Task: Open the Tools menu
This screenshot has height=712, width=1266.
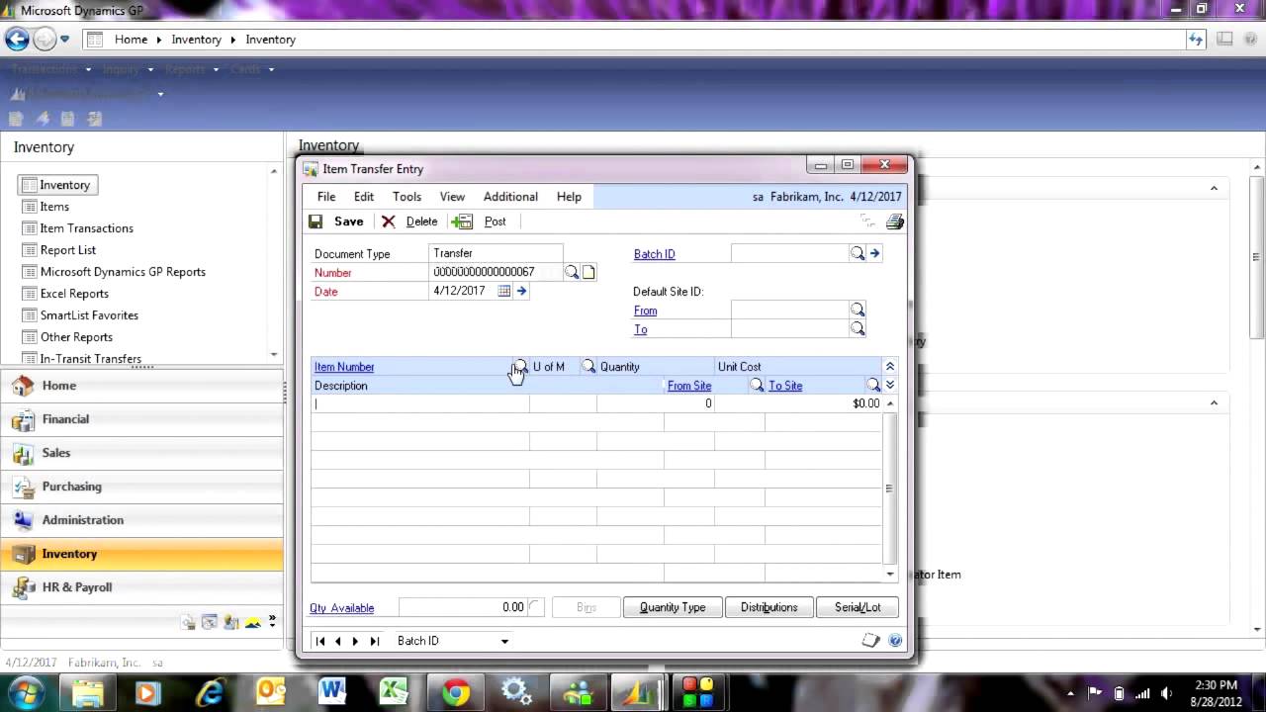Action: coord(407,197)
